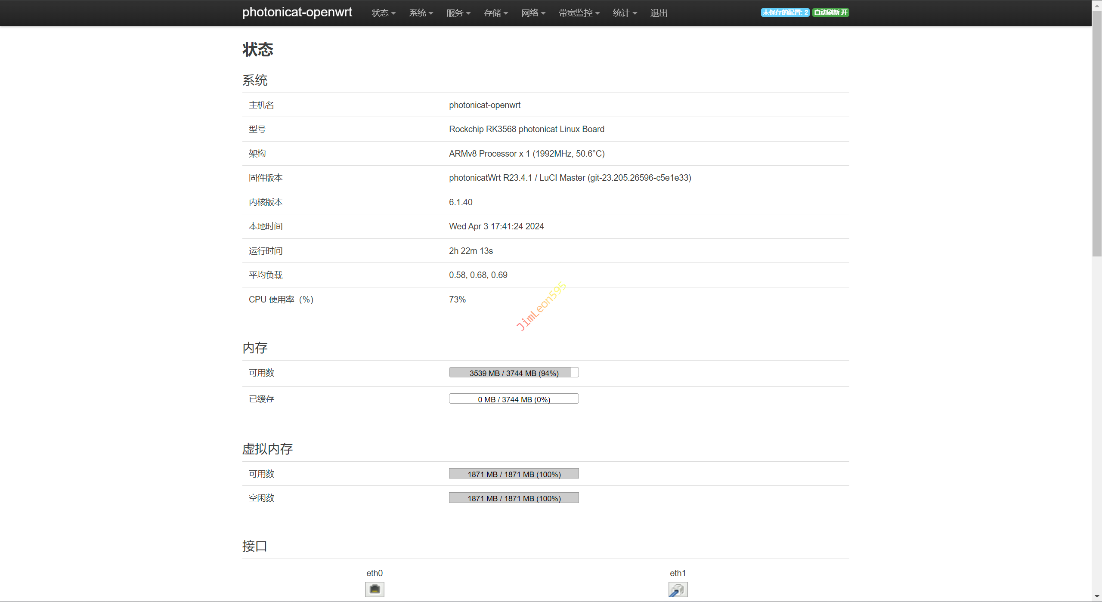Image resolution: width=1102 pixels, height=602 pixels.
Task: Expand the 状态 (Status) dropdown menu
Action: (383, 13)
